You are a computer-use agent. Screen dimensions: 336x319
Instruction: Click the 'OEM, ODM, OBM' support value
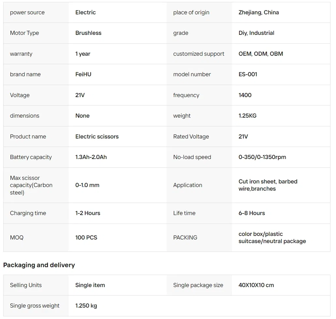[x=261, y=54]
